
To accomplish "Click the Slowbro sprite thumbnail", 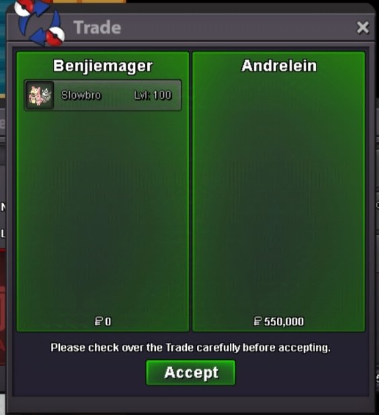I will click(40, 96).
